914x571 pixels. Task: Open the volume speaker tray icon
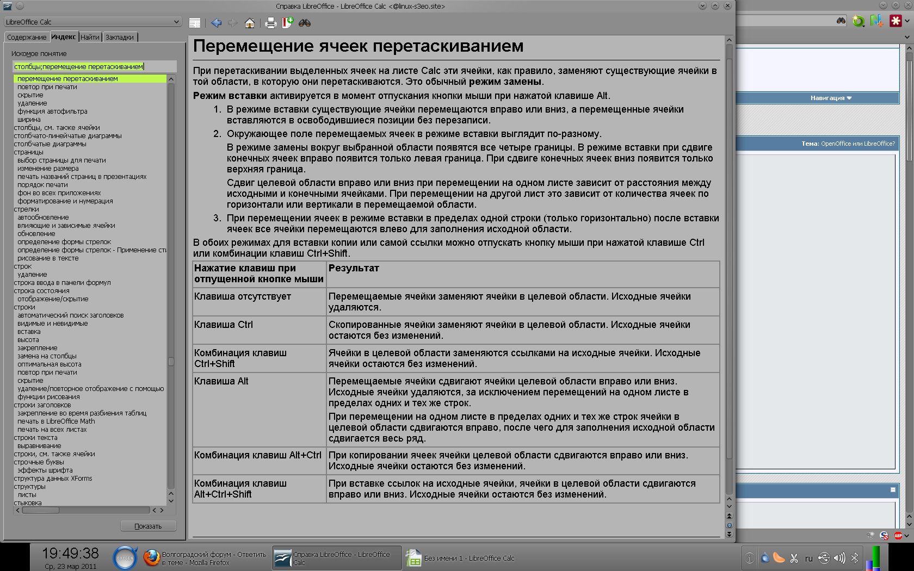point(839,558)
